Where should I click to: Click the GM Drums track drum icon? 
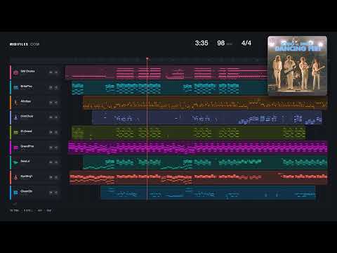click(15, 72)
